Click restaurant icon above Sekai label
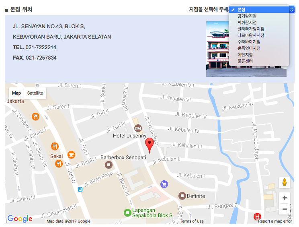Image resolution: width=299 pixels, height=227 pixels. coord(55,147)
